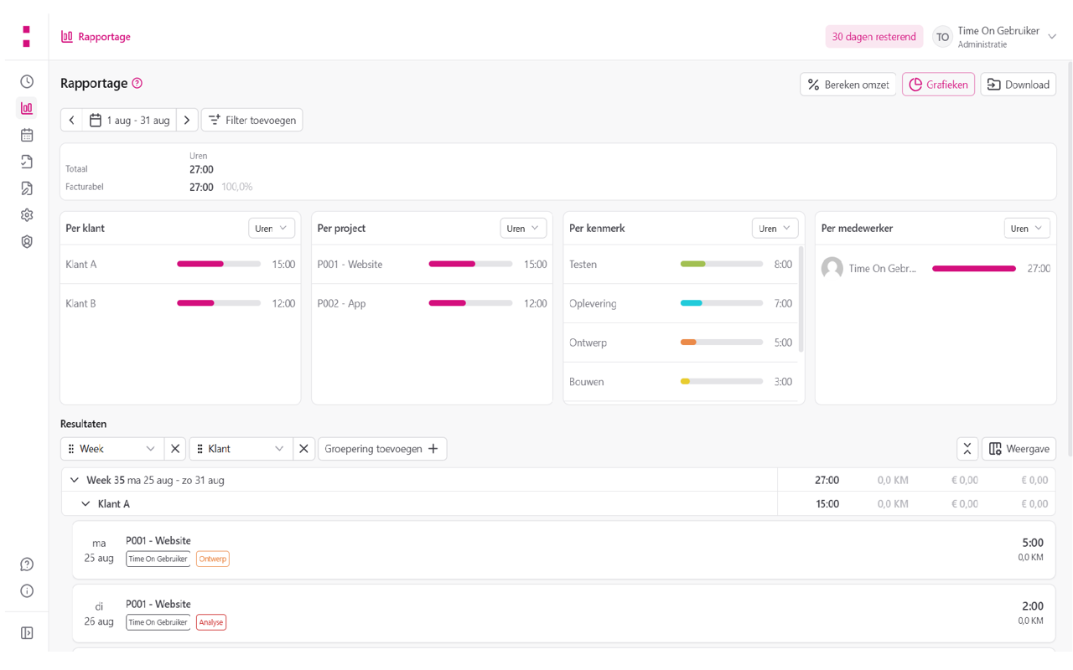Click the info icon in sidebar
This screenshot has width=1073, height=670.
27,591
